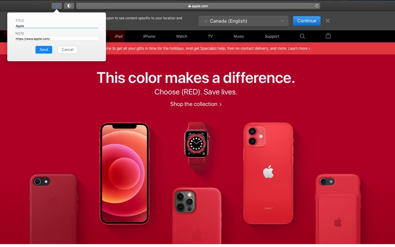Send the note in the popup
Viewport: 395px width, 247px height.
44,50
